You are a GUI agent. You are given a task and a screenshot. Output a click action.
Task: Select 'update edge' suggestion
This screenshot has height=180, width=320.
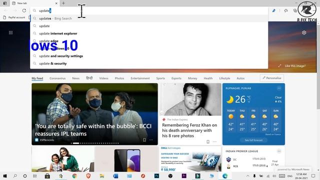(x=149, y=41)
